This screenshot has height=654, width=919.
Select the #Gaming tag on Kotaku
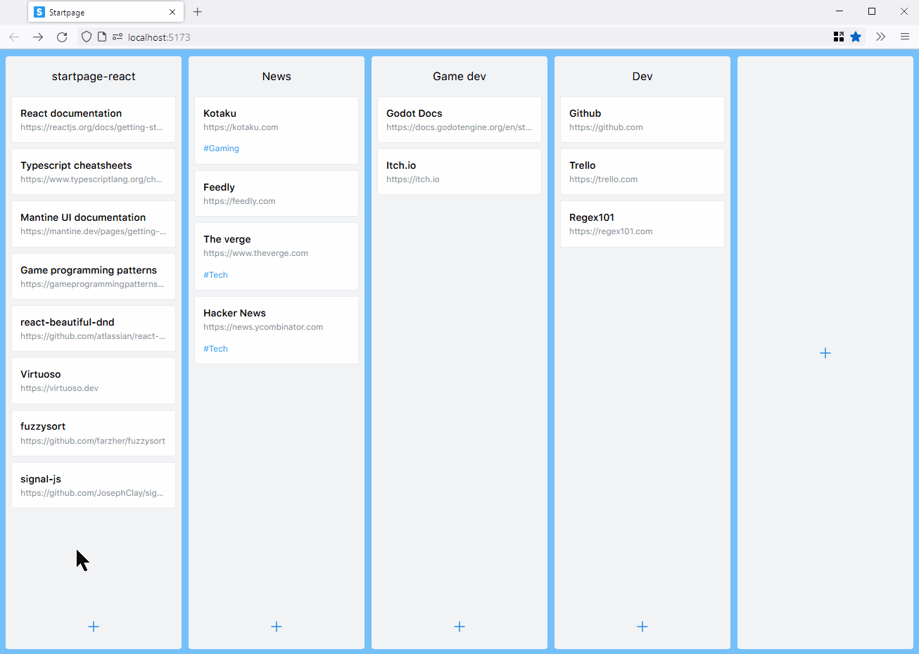(221, 148)
